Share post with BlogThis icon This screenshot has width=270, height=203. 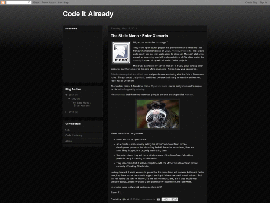click(x=166, y=199)
